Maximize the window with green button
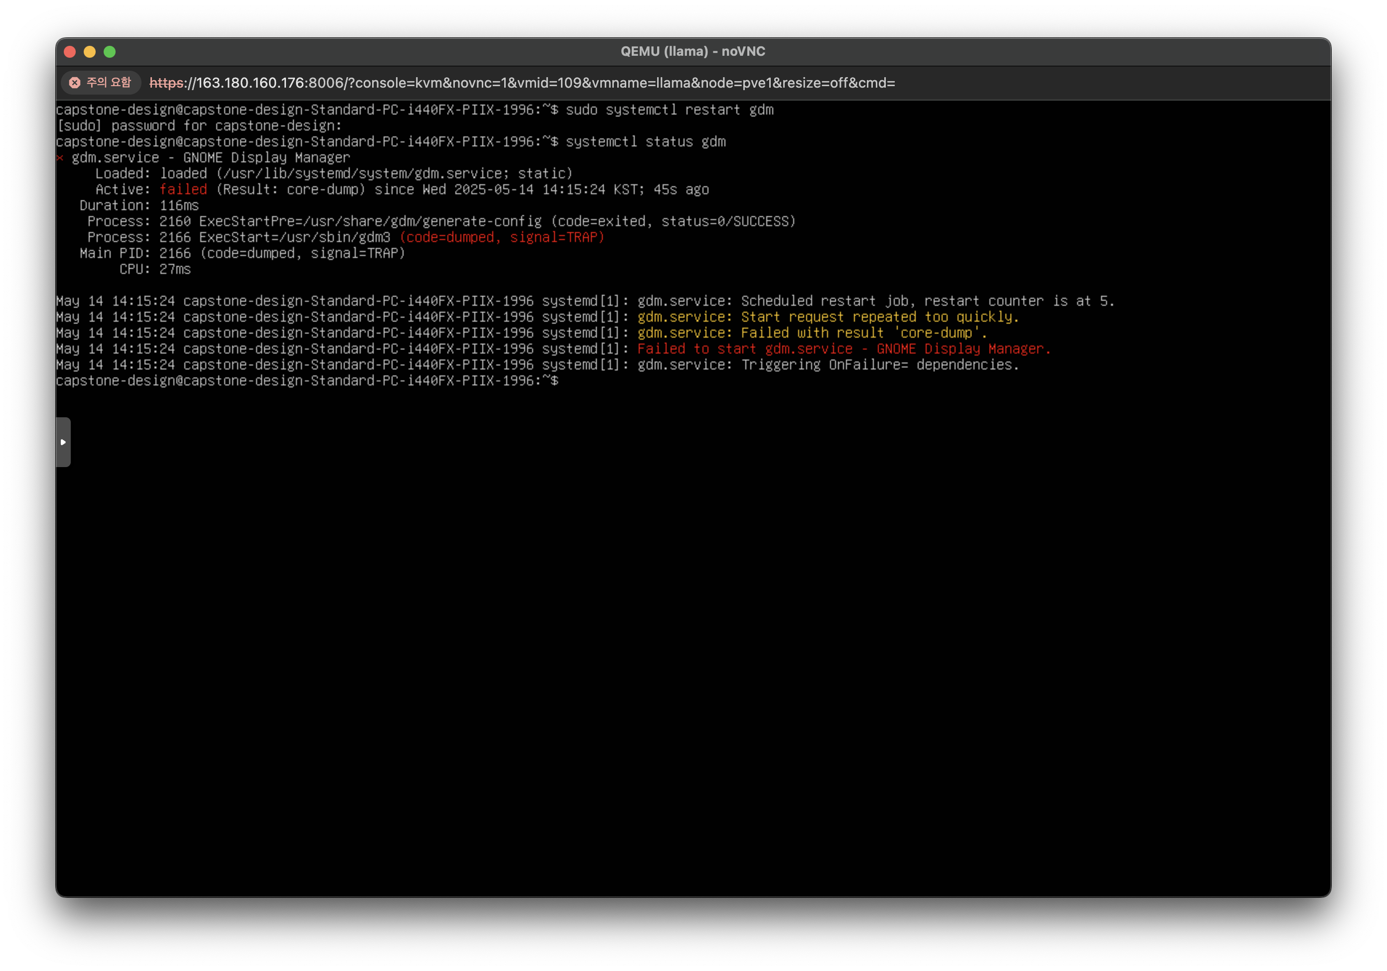The width and height of the screenshot is (1387, 971). (109, 52)
